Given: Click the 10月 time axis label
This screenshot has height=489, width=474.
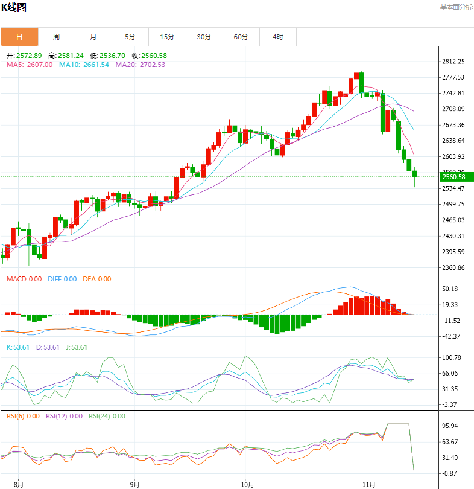Looking at the screenshot, I should (247, 485).
